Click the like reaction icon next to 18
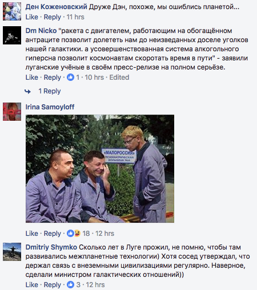 click(70, 234)
